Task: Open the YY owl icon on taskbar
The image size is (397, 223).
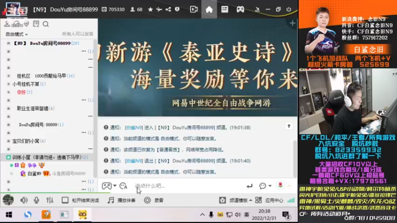Action: [82, 215]
